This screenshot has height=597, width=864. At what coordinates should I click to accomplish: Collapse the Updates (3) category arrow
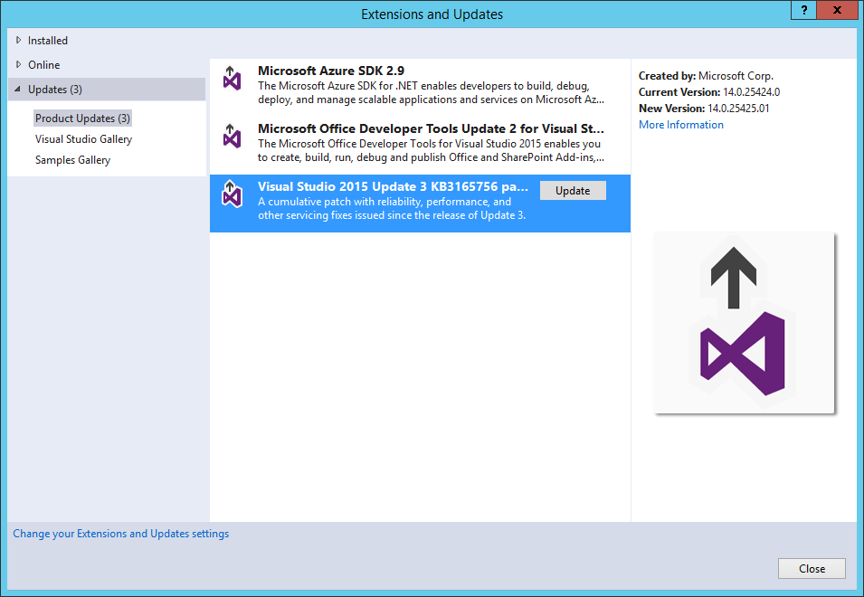17,89
